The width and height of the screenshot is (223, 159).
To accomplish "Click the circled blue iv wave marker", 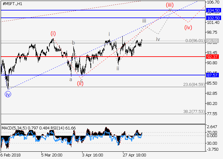I will tap(8, 94).
